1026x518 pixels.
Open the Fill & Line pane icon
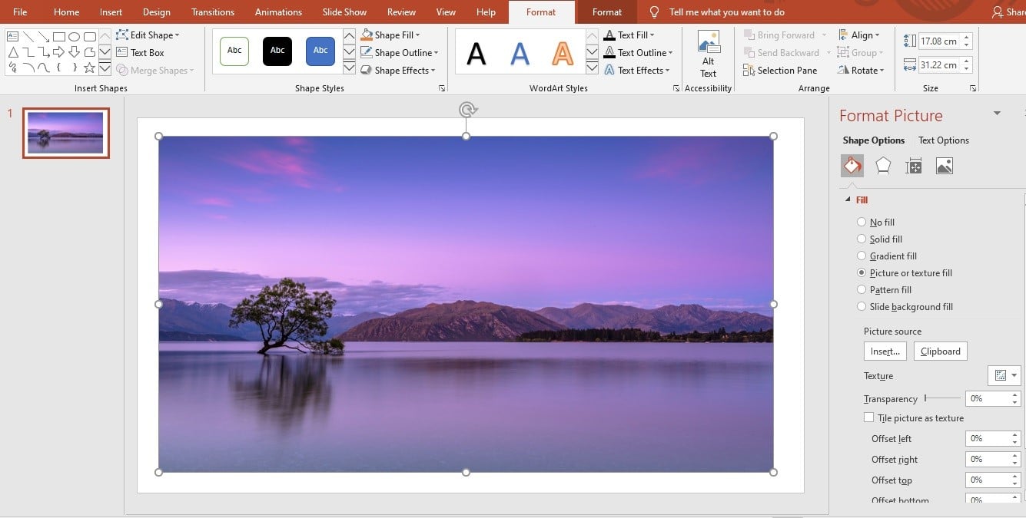pyautogui.click(x=852, y=166)
